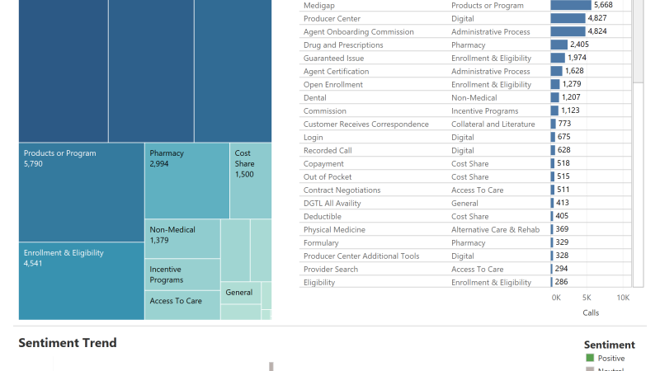Select the Drug and Prescriptions row label
The image size is (660, 371).
point(342,45)
